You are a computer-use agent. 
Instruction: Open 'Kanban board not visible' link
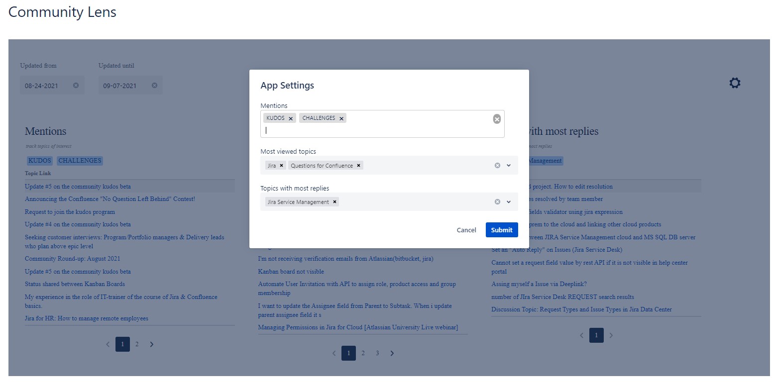pos(291,272)
